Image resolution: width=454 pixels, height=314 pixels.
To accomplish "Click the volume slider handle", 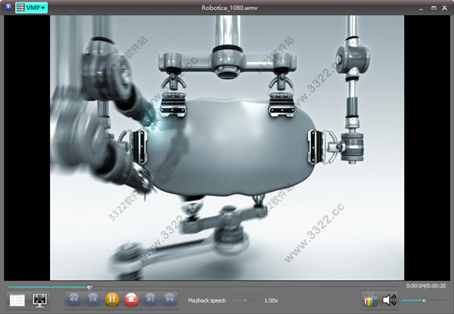I will 424,300.
